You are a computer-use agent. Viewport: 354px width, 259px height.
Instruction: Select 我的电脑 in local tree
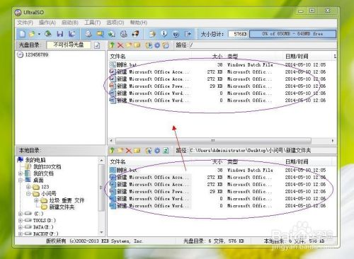(x=35, y=160)
